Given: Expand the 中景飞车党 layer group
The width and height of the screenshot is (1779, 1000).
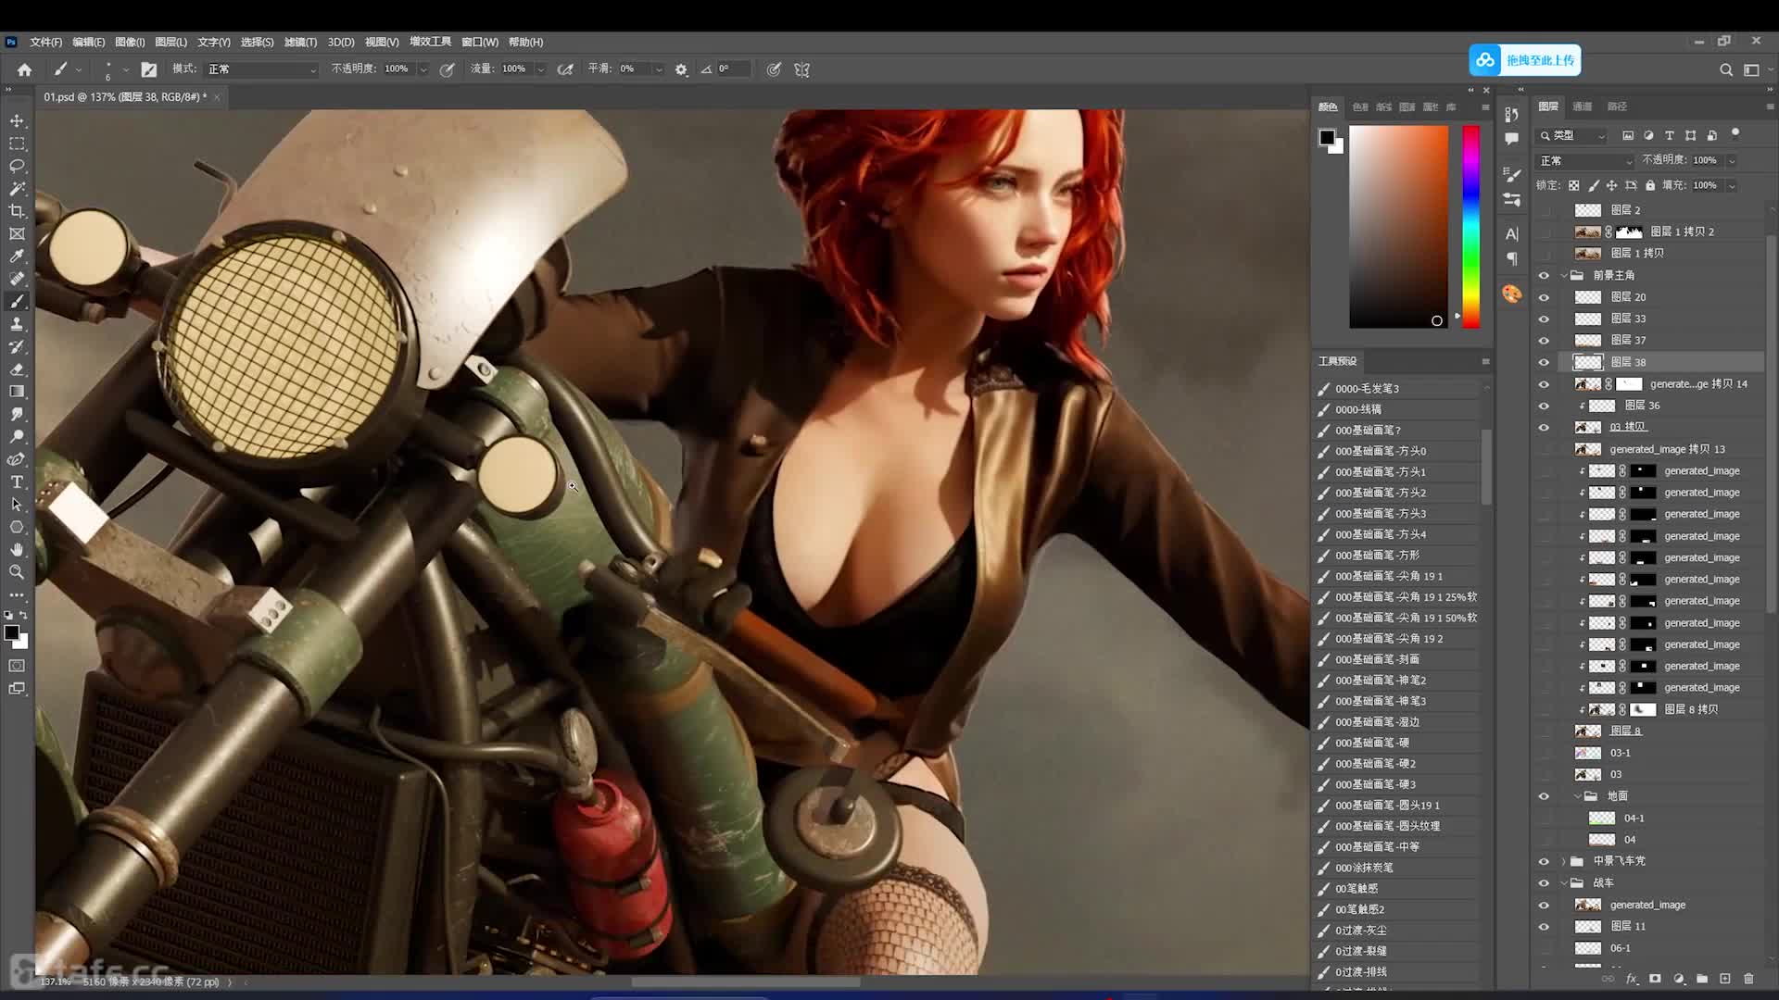Looking at the screenshot, I should click(1565, 861).
